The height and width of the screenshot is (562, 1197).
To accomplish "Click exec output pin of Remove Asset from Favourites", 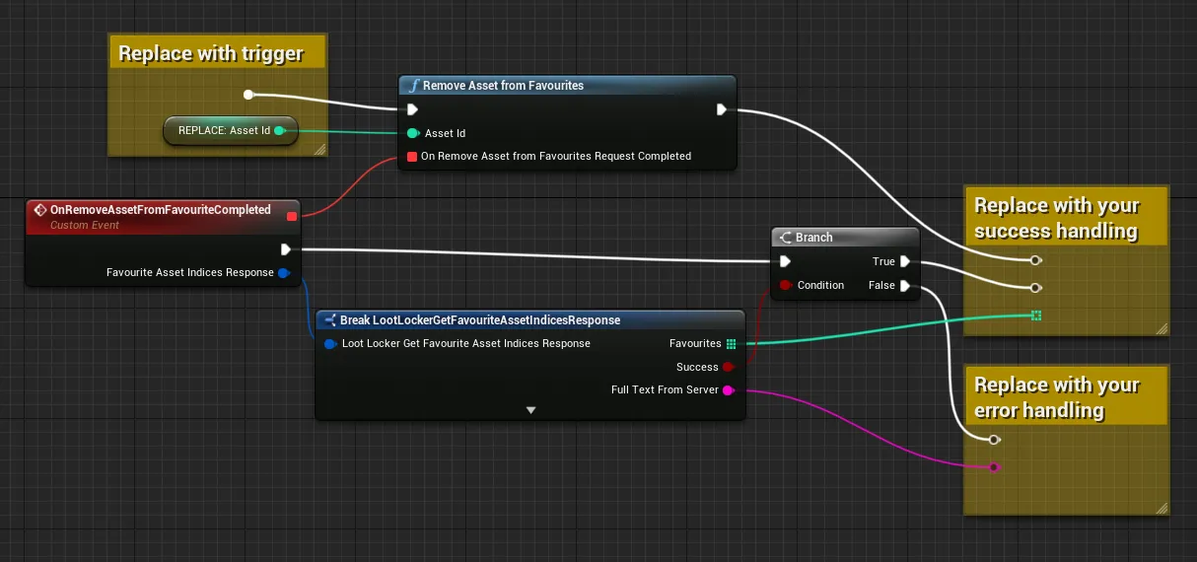I will [722, 109].
